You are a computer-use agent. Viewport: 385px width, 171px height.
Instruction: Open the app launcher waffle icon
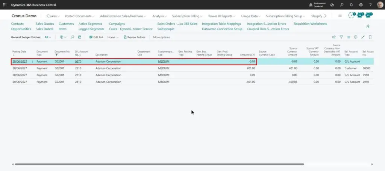[5, 4]
